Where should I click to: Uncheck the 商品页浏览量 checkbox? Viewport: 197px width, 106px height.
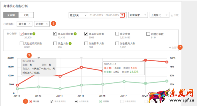click(x=55, y=33)
